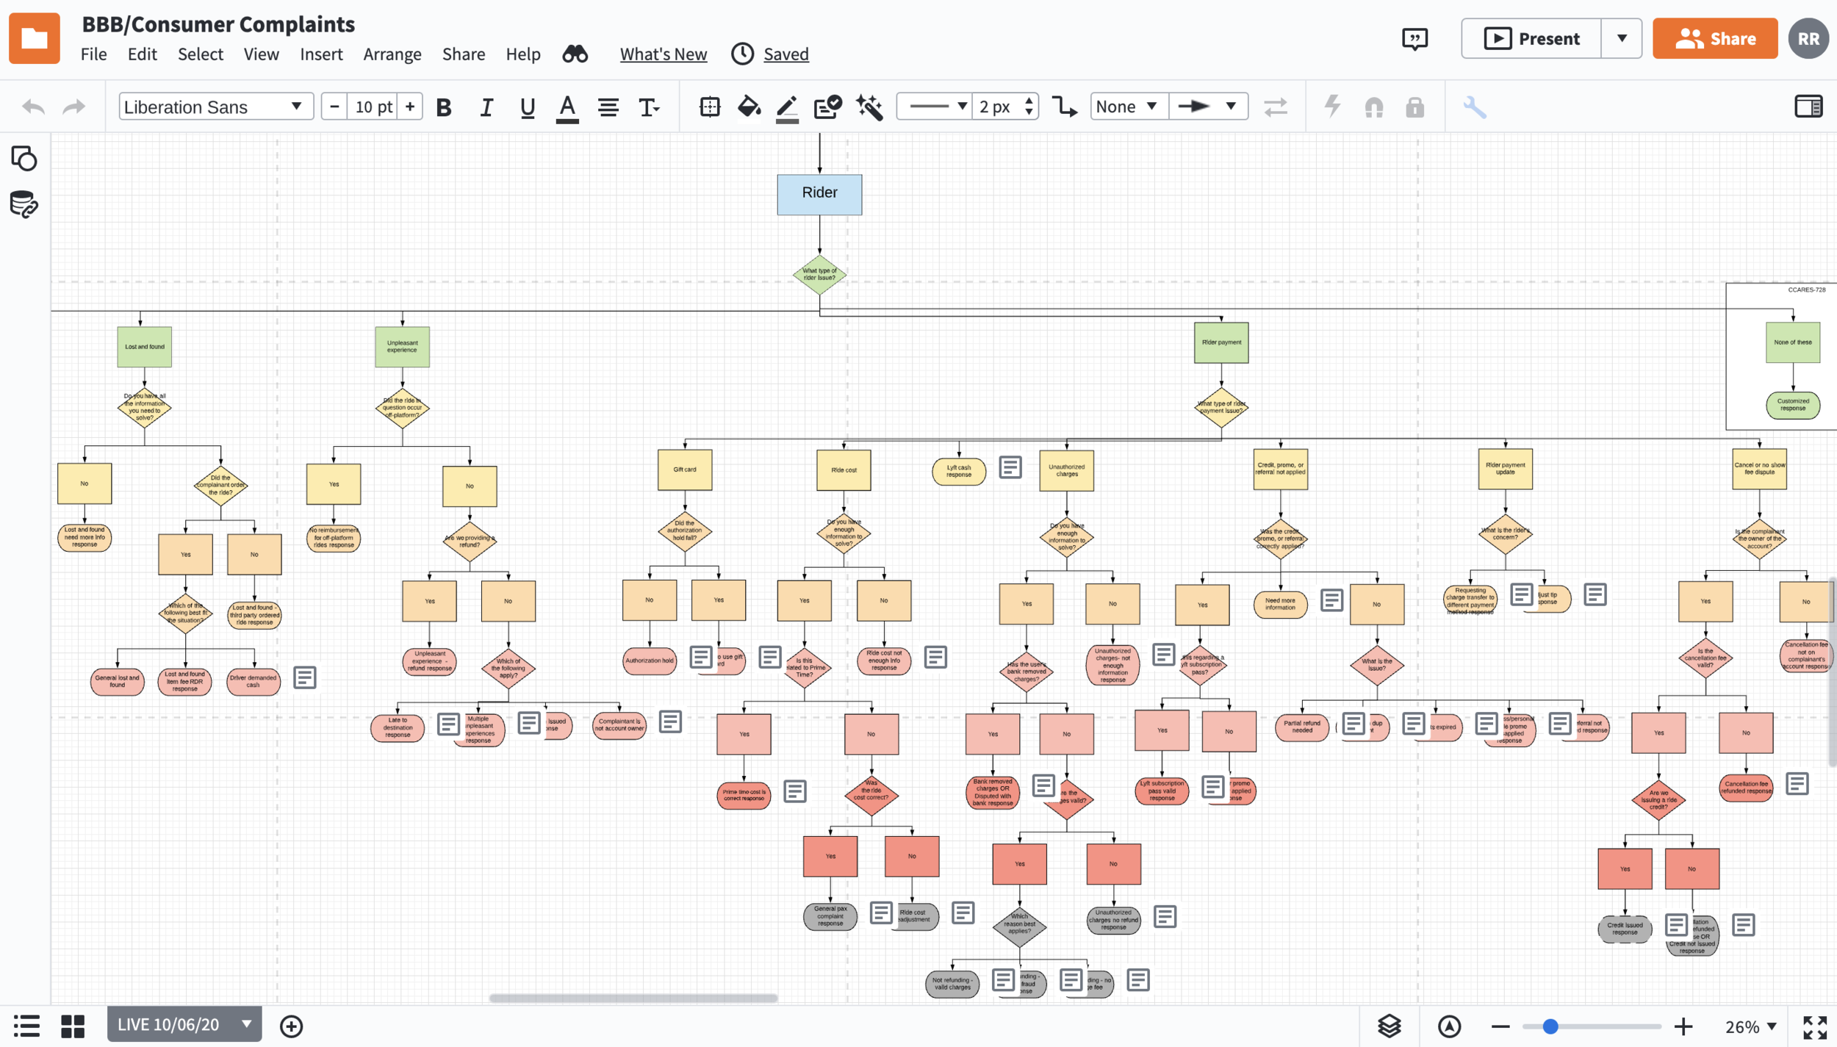Expand the LIVE 10/06/20 page dropdown
The height and width of the screenshot is (1047, 1837).
coord(247,1024)
